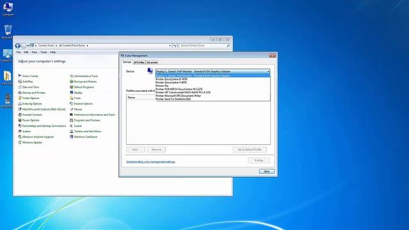Screen dimensions: 409x230
Task: Click the Remove button
Action: point(156,149)
